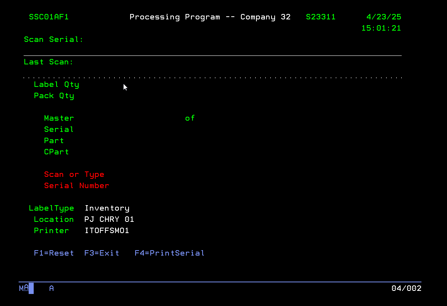Click the program ID SSC01AF1

[x=49, y=17]
